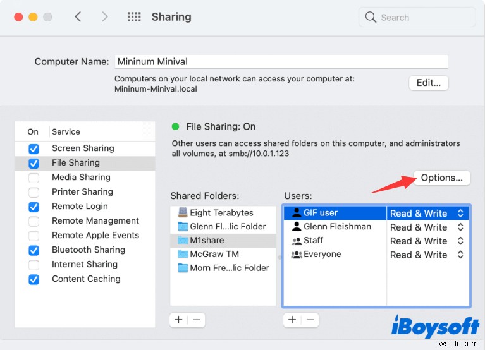Image resolution: width=485 pixels, height=350 pixels.
Task: Click the Options... button
Action: pyautogui.click(x=441, y=178)
